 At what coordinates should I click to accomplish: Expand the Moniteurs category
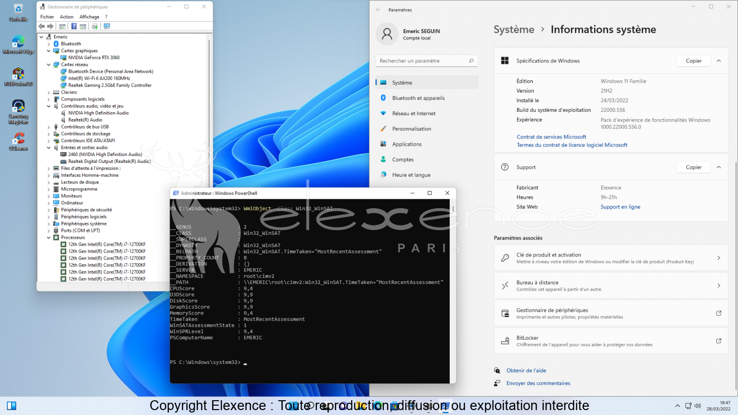pos(49,196)
